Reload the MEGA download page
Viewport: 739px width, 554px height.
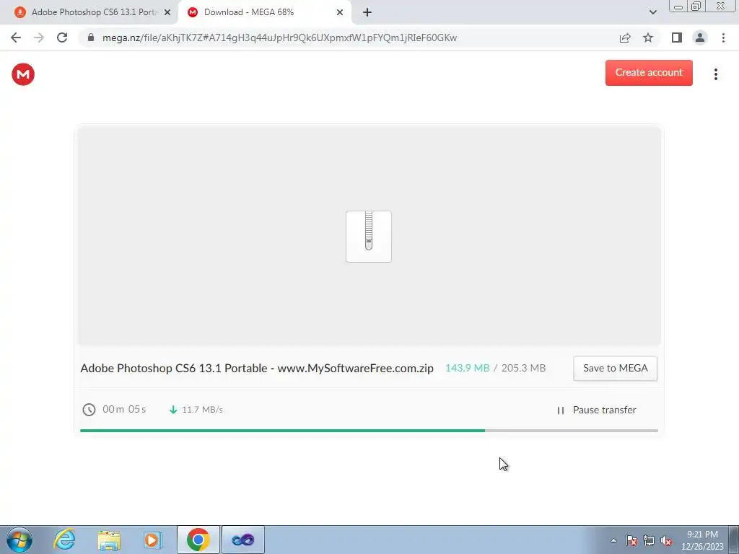point(62,38)
